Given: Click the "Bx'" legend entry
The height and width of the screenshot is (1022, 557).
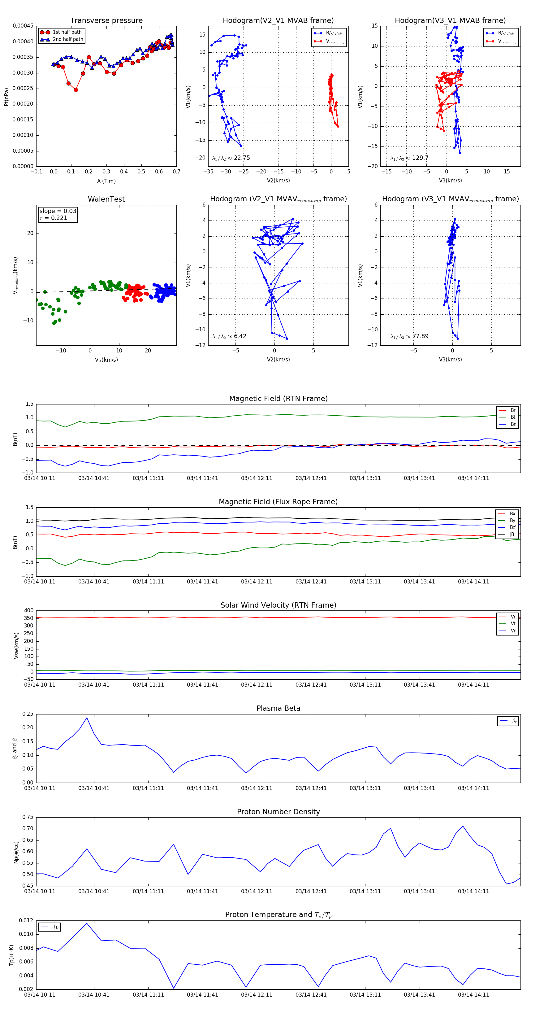Looking at the screenshot, I should [507, 514].
